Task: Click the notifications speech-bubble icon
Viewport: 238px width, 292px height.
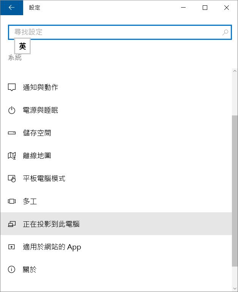Action: [11, 87]
